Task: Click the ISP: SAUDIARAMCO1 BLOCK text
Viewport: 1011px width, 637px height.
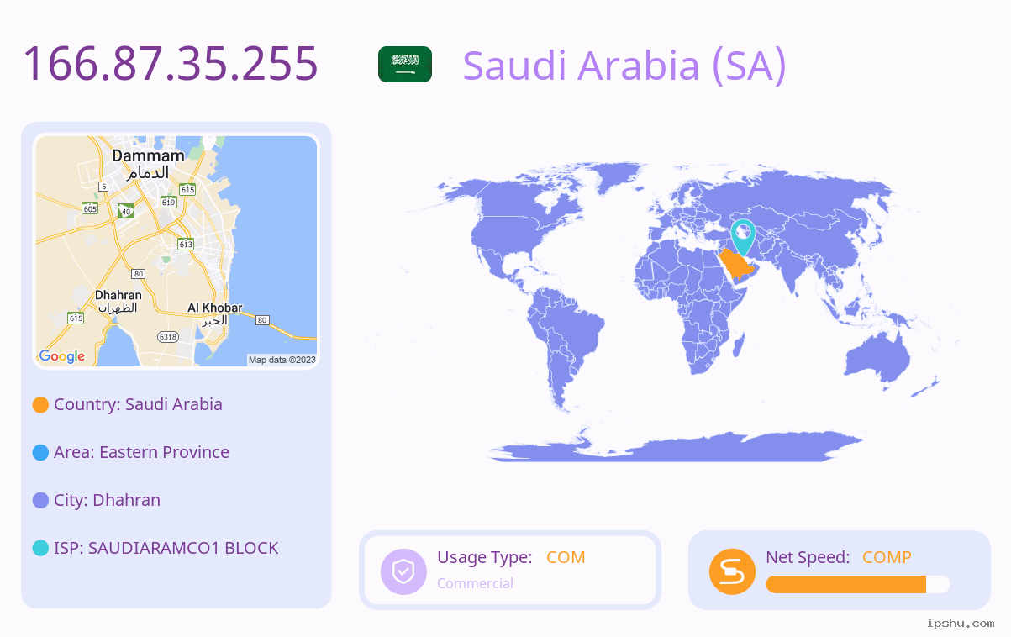Action: click(x=166, y=548)
